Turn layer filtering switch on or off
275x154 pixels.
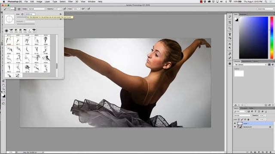click(266, 111)
